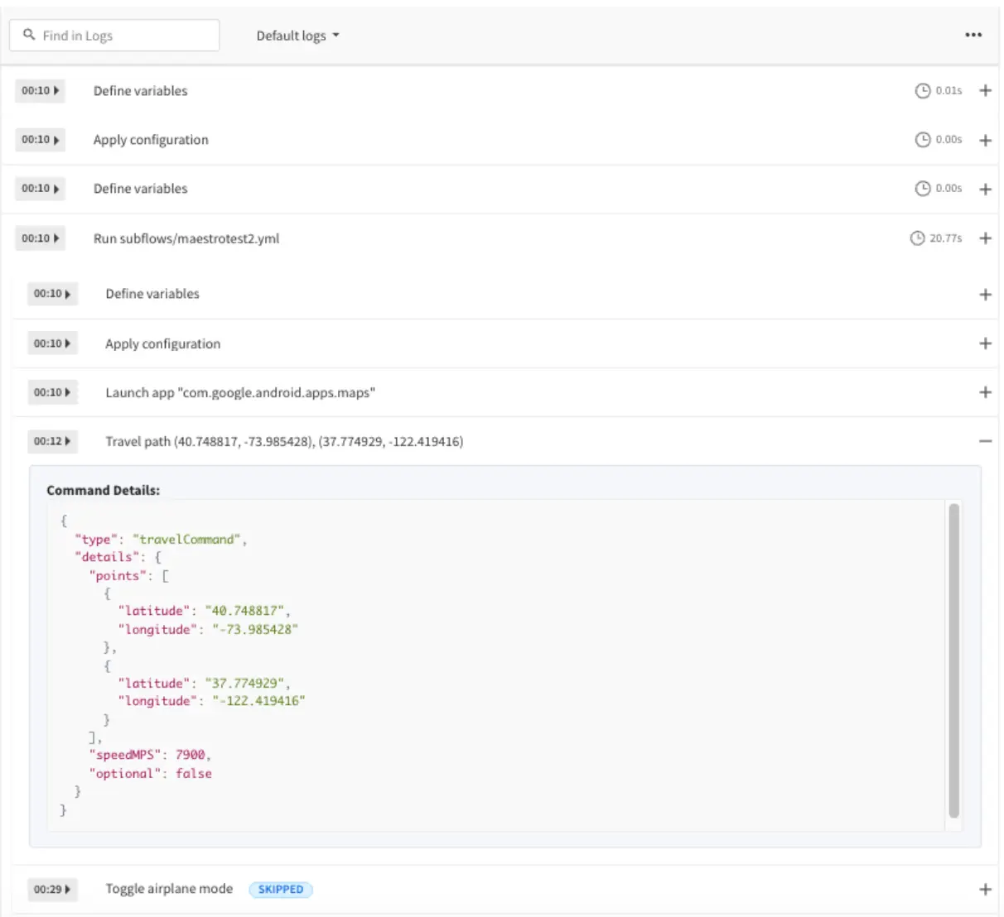Open the Default logs dropdown
This screenshot has width=1004, height=917.
tap(297, 36)
